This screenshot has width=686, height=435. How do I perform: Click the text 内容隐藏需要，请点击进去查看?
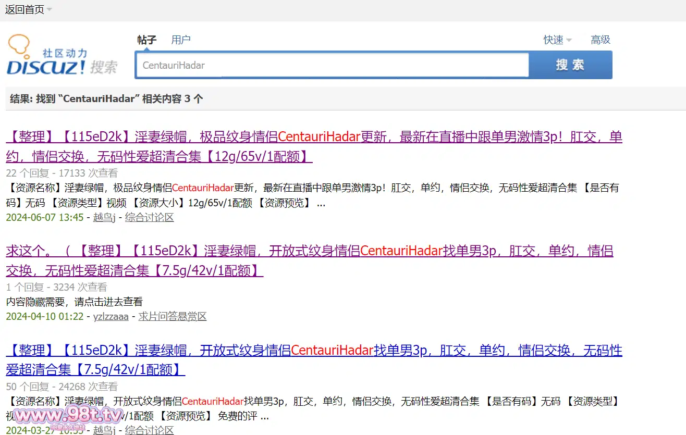click(75, 302)
